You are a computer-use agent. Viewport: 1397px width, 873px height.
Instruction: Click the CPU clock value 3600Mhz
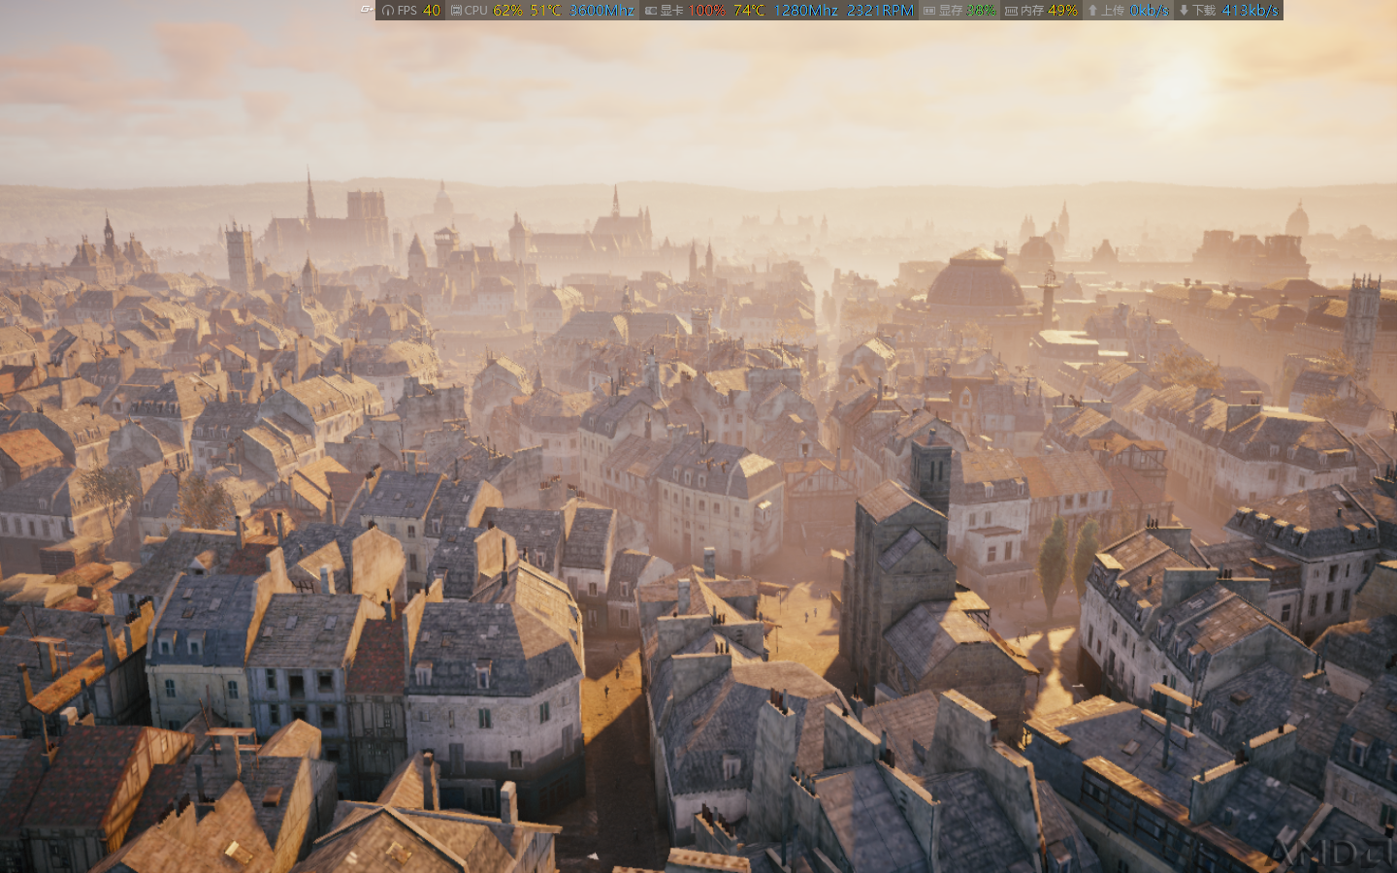[601, 11]
